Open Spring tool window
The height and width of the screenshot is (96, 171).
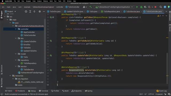(88, 91)
